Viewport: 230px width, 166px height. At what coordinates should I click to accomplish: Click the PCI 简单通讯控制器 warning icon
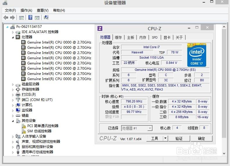point(24,126)
